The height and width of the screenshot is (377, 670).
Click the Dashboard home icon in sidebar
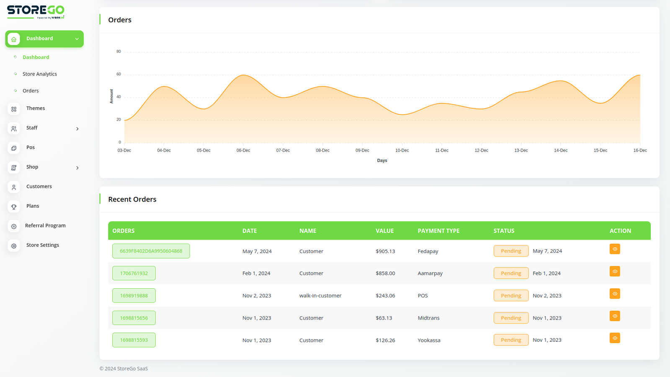click(14, 39)
